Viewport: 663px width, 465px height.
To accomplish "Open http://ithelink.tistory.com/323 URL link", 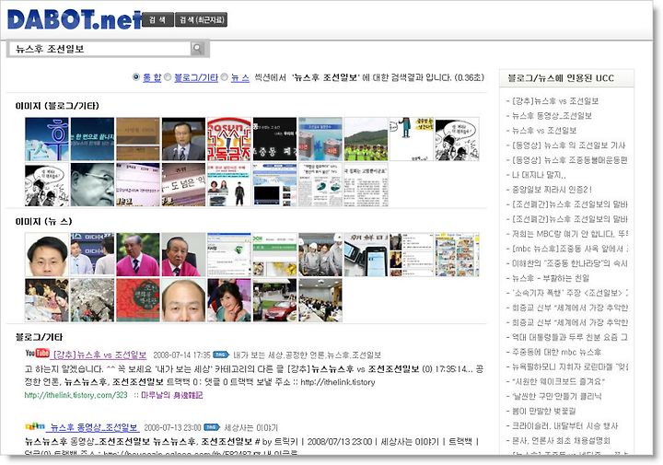I will click(x=76, y=395).
